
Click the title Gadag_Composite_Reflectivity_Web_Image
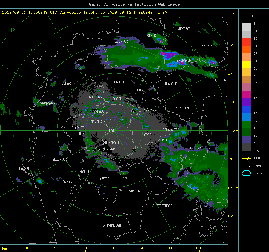(134, 4)
